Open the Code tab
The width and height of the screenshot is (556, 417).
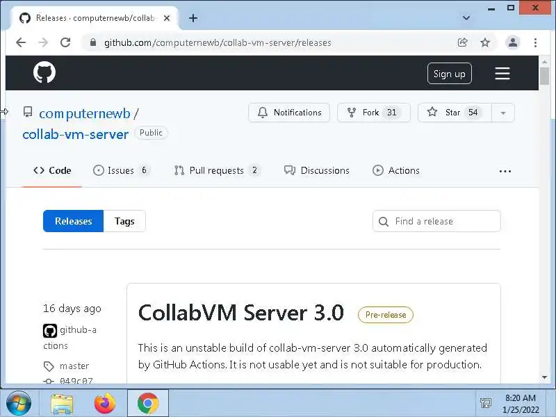[x=52, y=170]
